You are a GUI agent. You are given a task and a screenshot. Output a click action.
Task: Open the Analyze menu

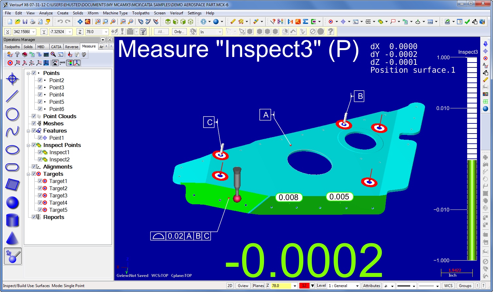point(46,13)
